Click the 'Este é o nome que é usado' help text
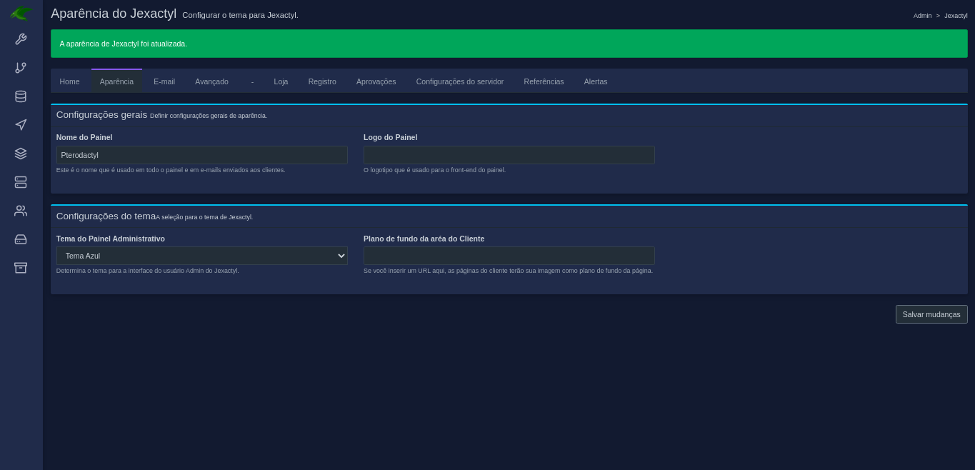Viewport: 975px width, 470px height. click(171, 170)
